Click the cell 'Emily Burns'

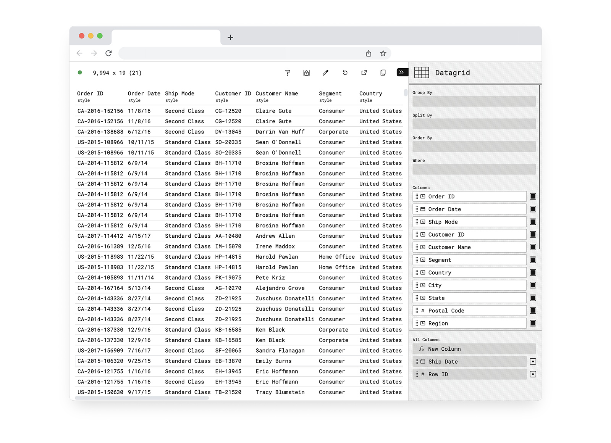[273, 361]
